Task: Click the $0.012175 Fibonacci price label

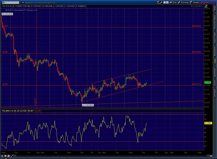Action: pyautogui.click(x=197, y=84)
